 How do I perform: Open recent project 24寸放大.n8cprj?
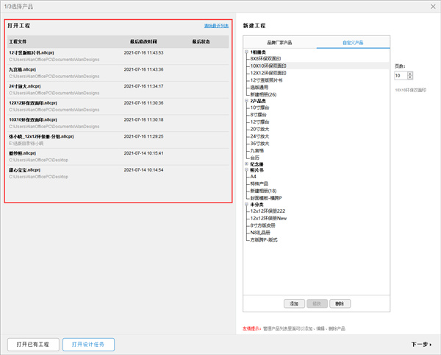pyautogui.click(x=118, y=90)
